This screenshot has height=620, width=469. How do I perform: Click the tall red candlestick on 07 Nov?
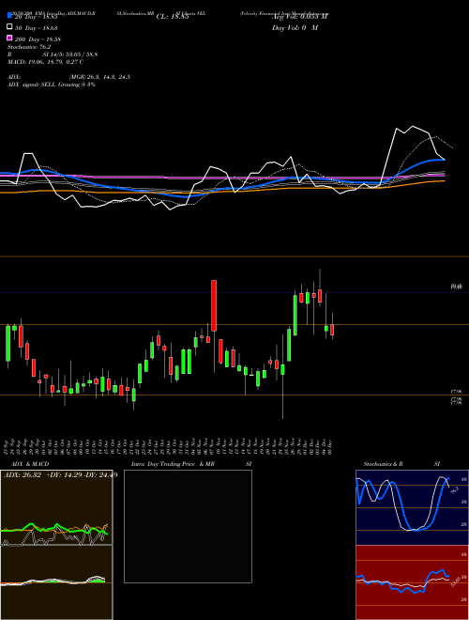(x=214, y=305)
